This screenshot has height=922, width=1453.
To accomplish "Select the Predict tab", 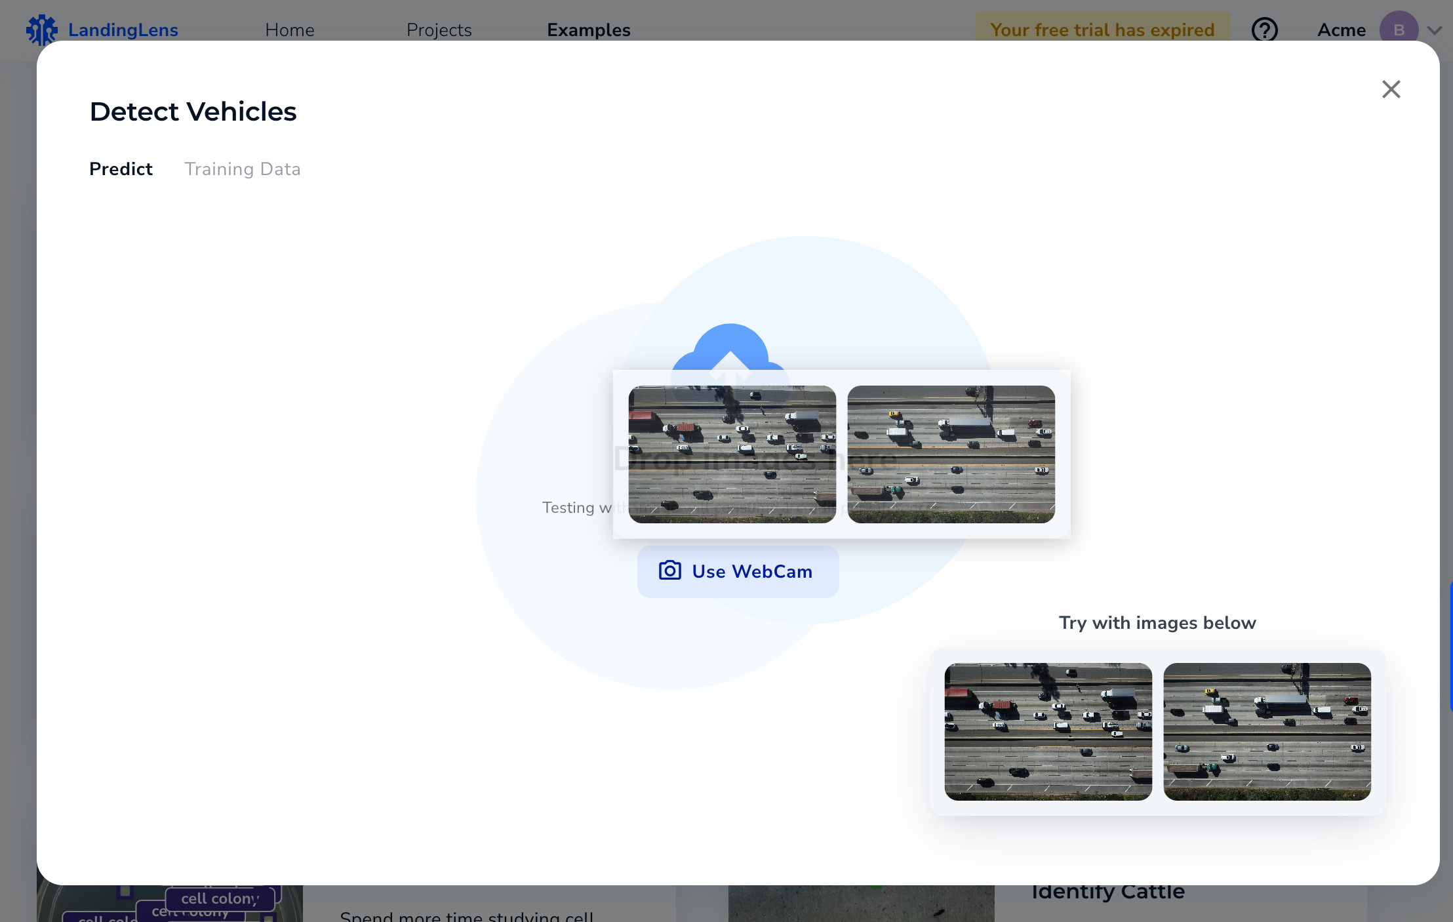I will [x=121, y=169].
